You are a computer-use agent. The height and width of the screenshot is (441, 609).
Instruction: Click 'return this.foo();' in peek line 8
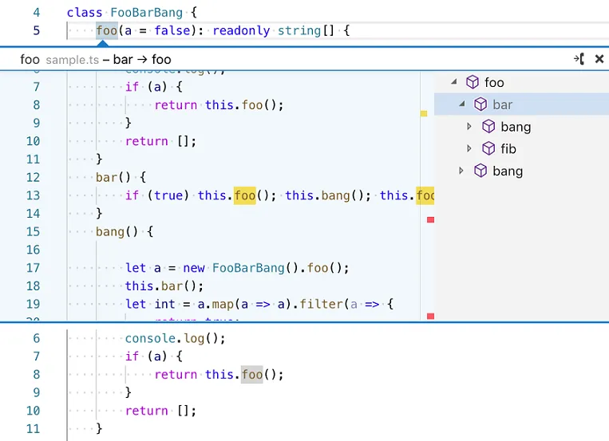[x=219, y=104]
